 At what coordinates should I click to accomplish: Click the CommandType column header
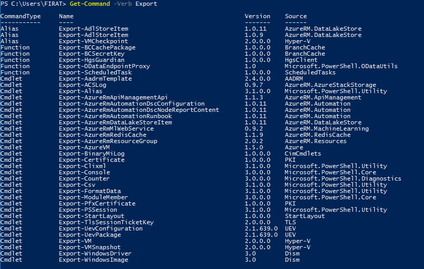(20, 16)
